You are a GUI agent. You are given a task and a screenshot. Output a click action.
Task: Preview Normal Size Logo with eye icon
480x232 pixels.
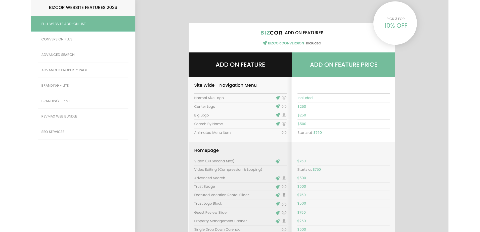click(x=284, y=98)
